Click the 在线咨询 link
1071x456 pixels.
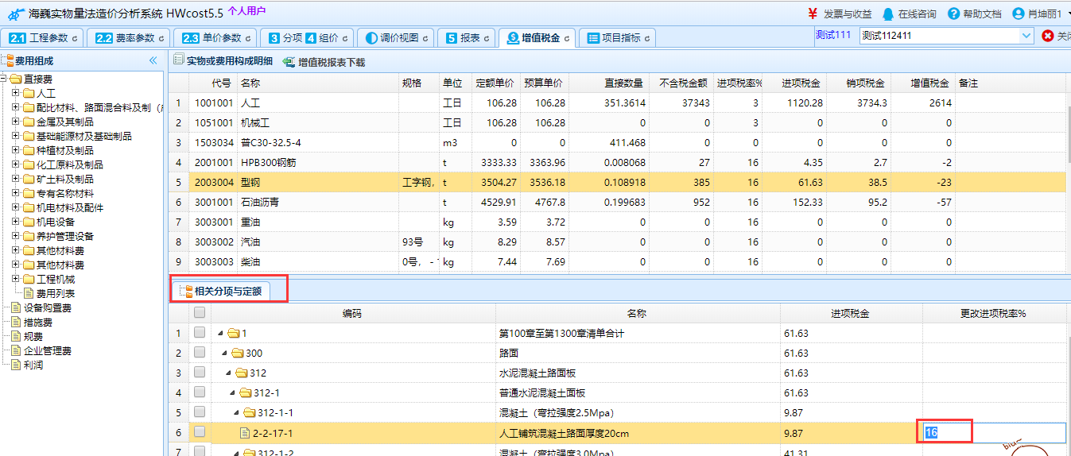(x=918, y=14)
